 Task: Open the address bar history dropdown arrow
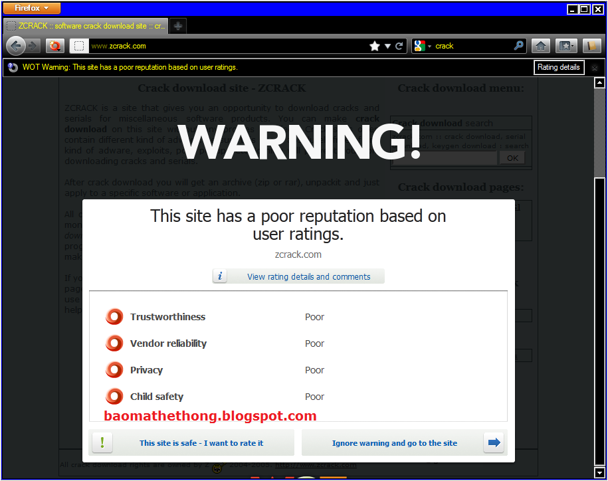pos(387,46)
